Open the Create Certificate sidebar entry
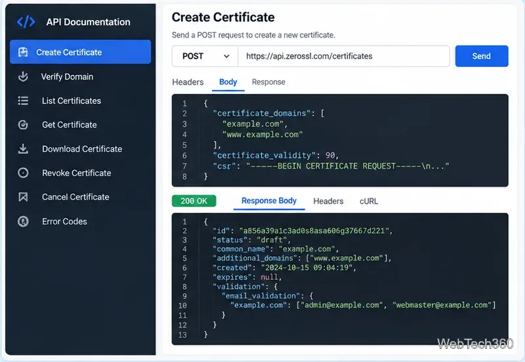 pos(80,52)
